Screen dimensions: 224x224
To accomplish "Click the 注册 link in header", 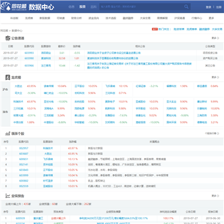I will [x=218, y=7].
